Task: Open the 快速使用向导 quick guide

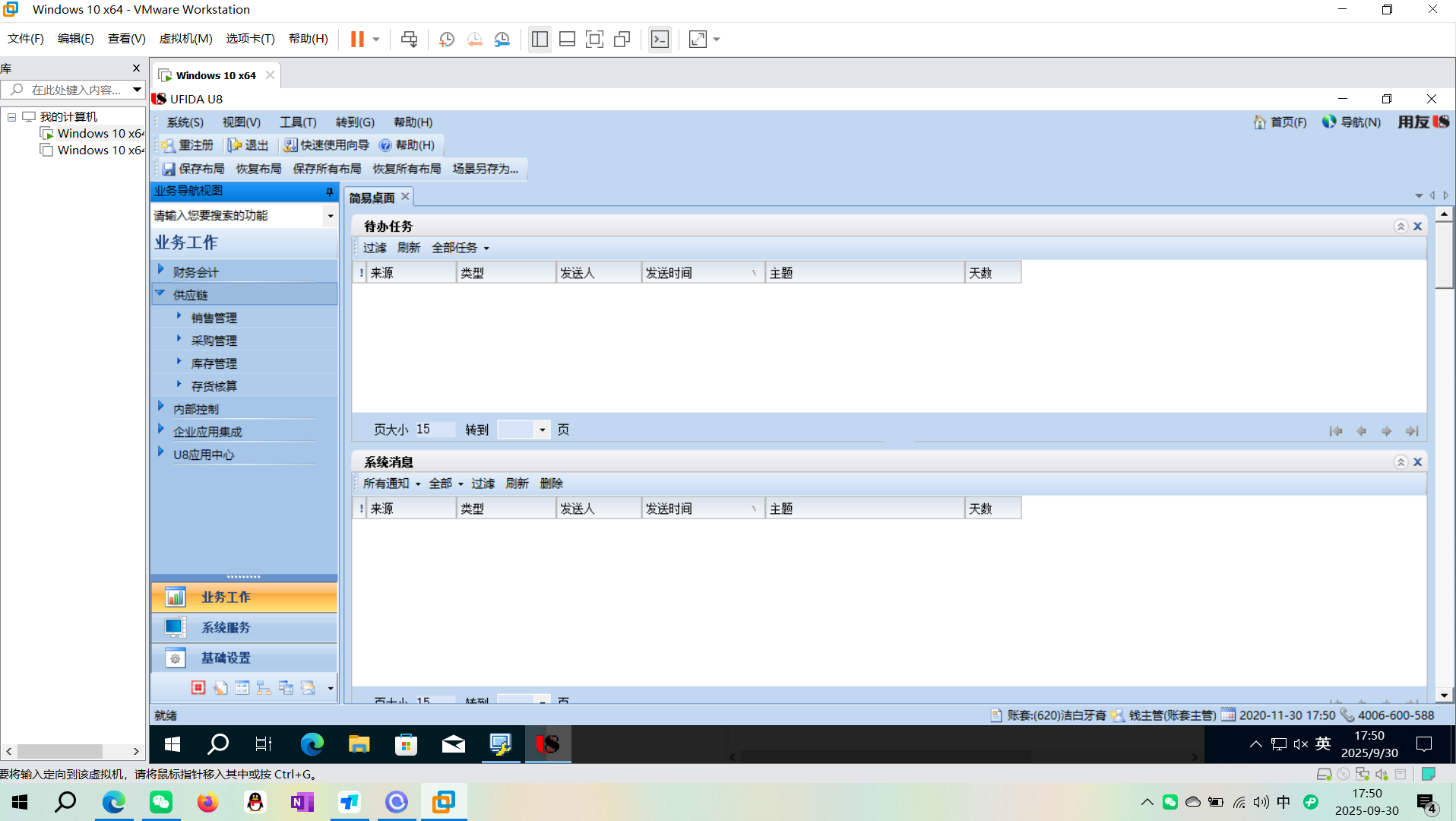Action: click(327, 145)
